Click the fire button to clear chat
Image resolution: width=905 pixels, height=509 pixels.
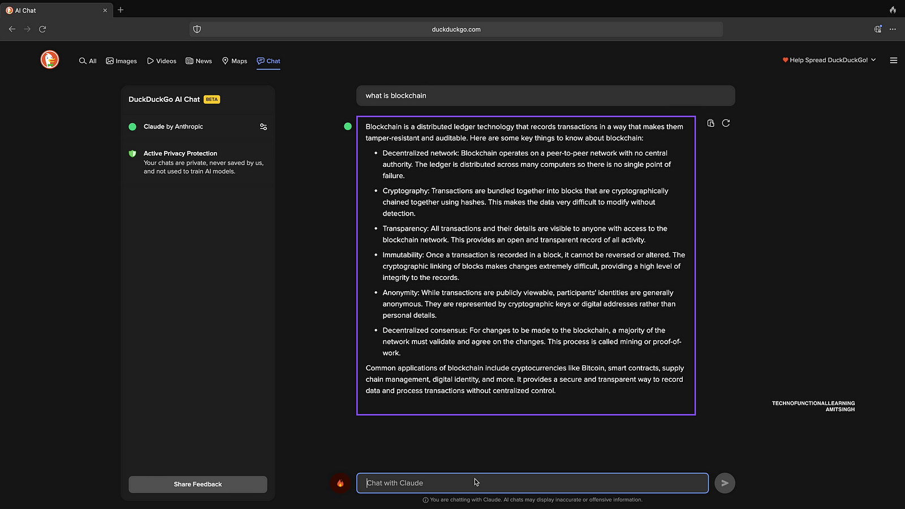(x=340, y=483)
